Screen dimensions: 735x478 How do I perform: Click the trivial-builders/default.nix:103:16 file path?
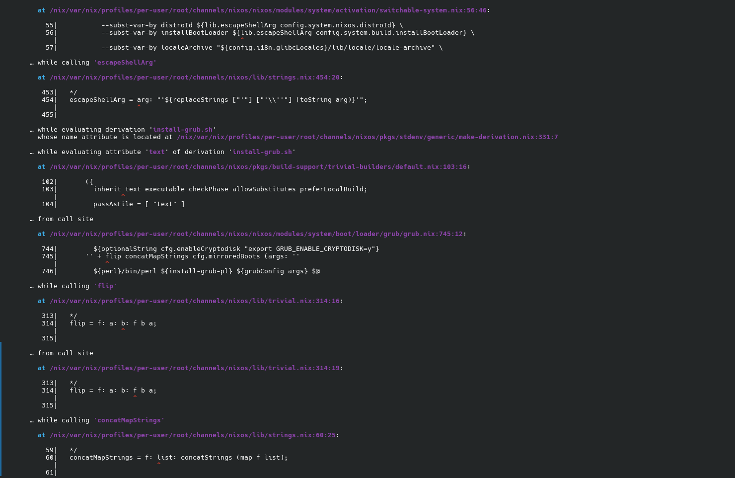[x=258, y=166]
